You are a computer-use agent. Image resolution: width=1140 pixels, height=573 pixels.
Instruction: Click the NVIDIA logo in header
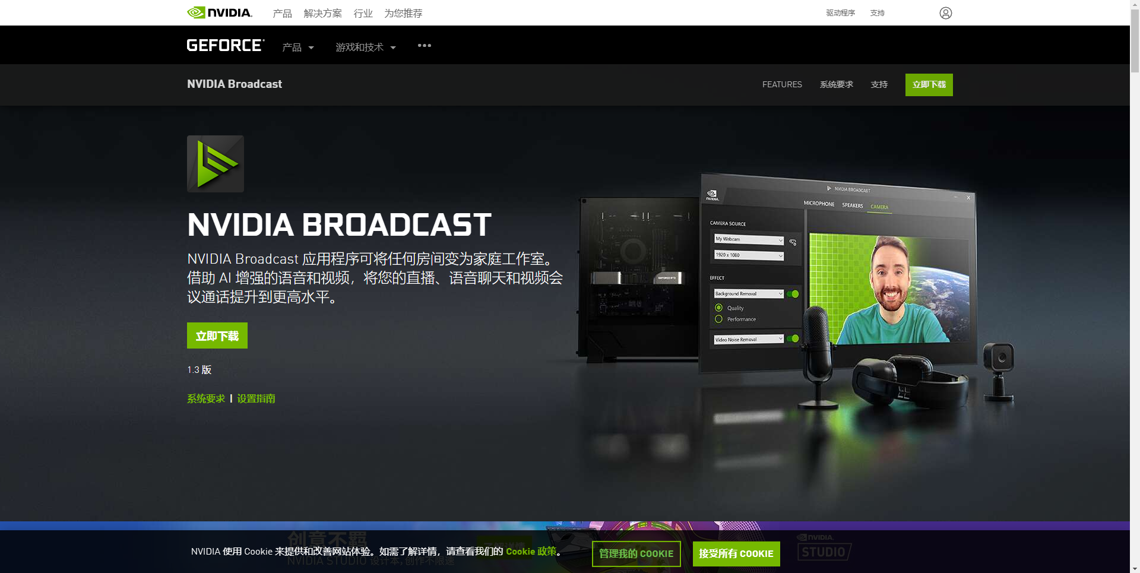click(x=220, y=12)
